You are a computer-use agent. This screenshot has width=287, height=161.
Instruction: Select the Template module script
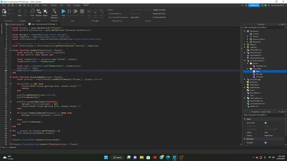pos(259,77)
